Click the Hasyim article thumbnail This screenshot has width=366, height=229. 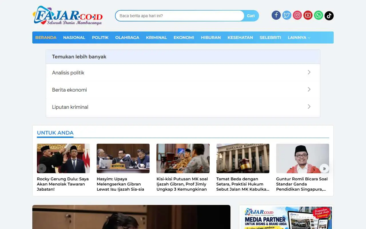[x=123, y=158]
